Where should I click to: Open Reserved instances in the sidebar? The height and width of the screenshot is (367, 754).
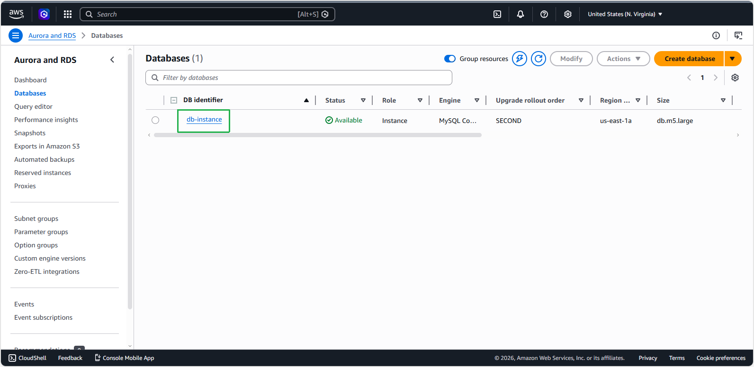tap(43, 173)
